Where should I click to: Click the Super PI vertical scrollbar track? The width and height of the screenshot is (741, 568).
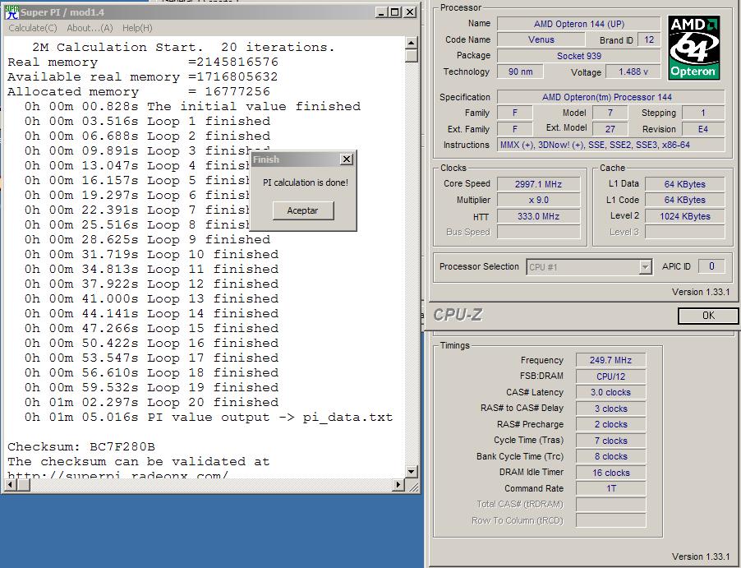[x=412, y=247]
